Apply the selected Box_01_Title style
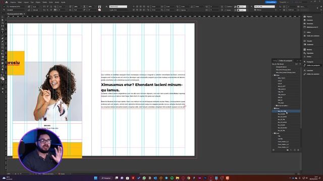Screen dimensions: 323x181 click(x=286, y=111)
